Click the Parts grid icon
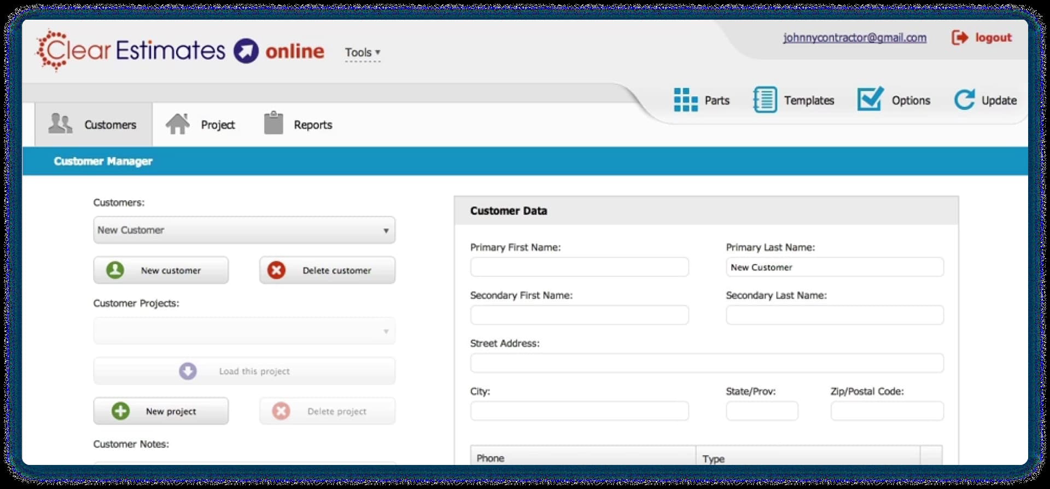1050x489 pixels. [x=685, y=100]
